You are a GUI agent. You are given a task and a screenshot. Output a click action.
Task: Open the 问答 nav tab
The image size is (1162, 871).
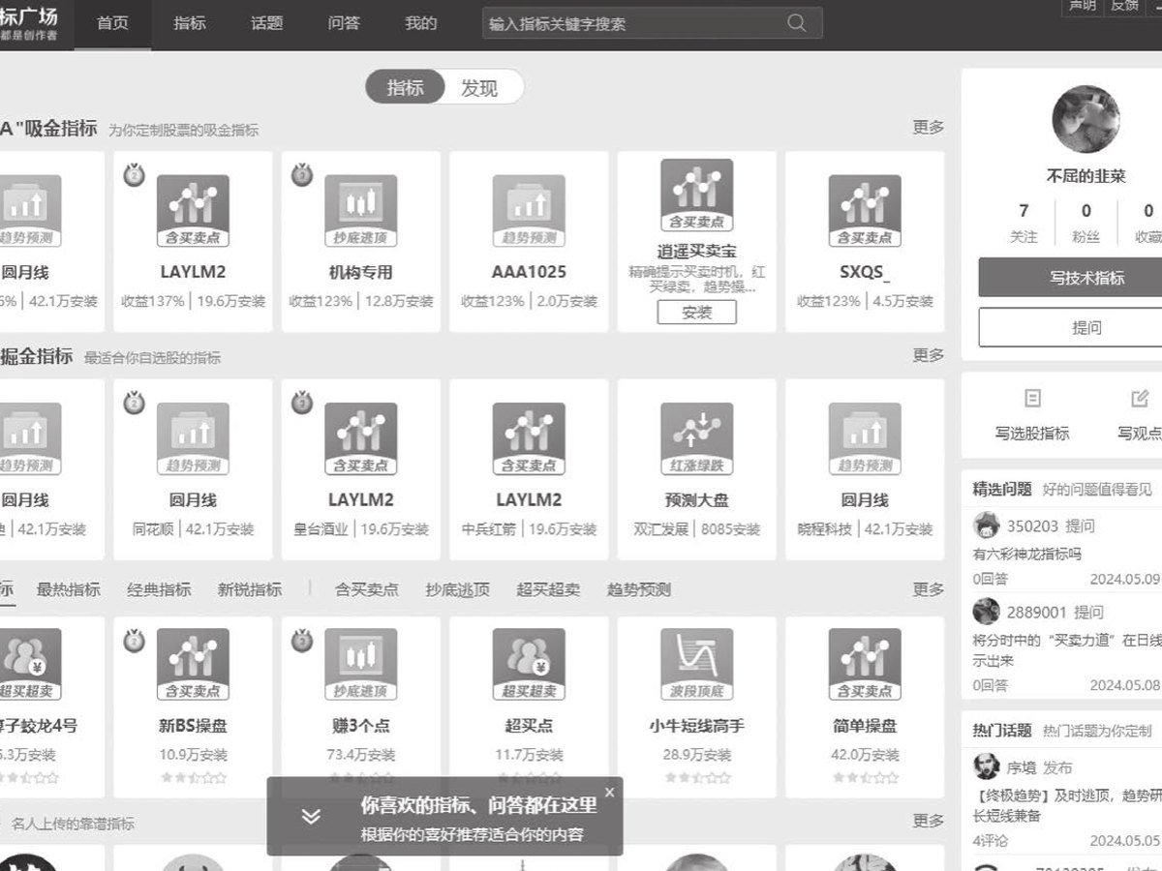point(344,23)
